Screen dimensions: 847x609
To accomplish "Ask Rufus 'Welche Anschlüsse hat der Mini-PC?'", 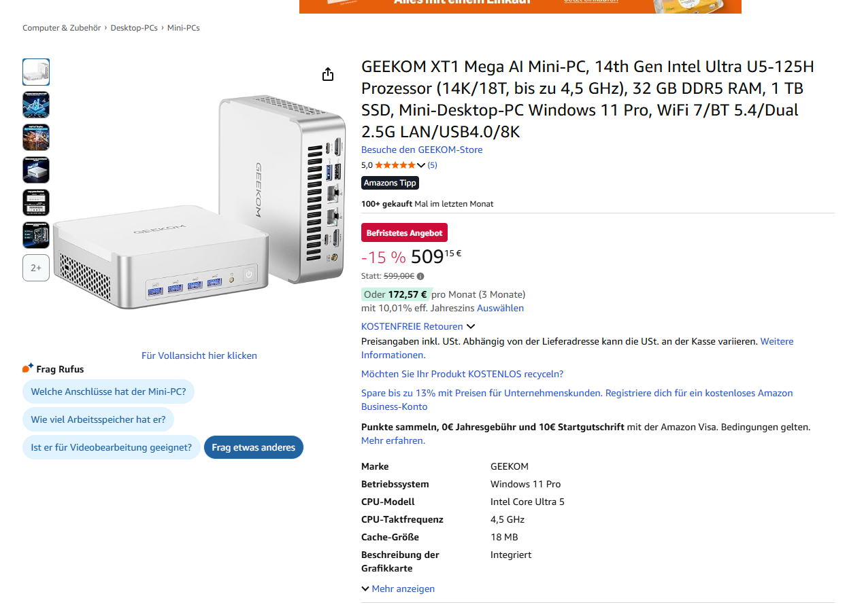I will point(109,391).
